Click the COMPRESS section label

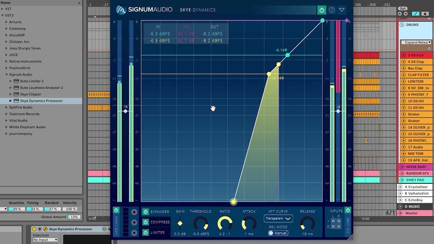[x=160, y=222]
